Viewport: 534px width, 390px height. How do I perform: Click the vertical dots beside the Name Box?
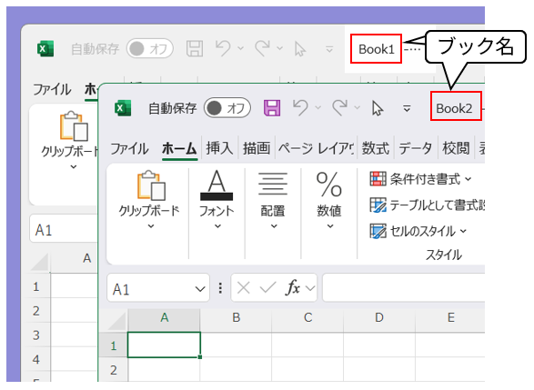coord(220,288)
